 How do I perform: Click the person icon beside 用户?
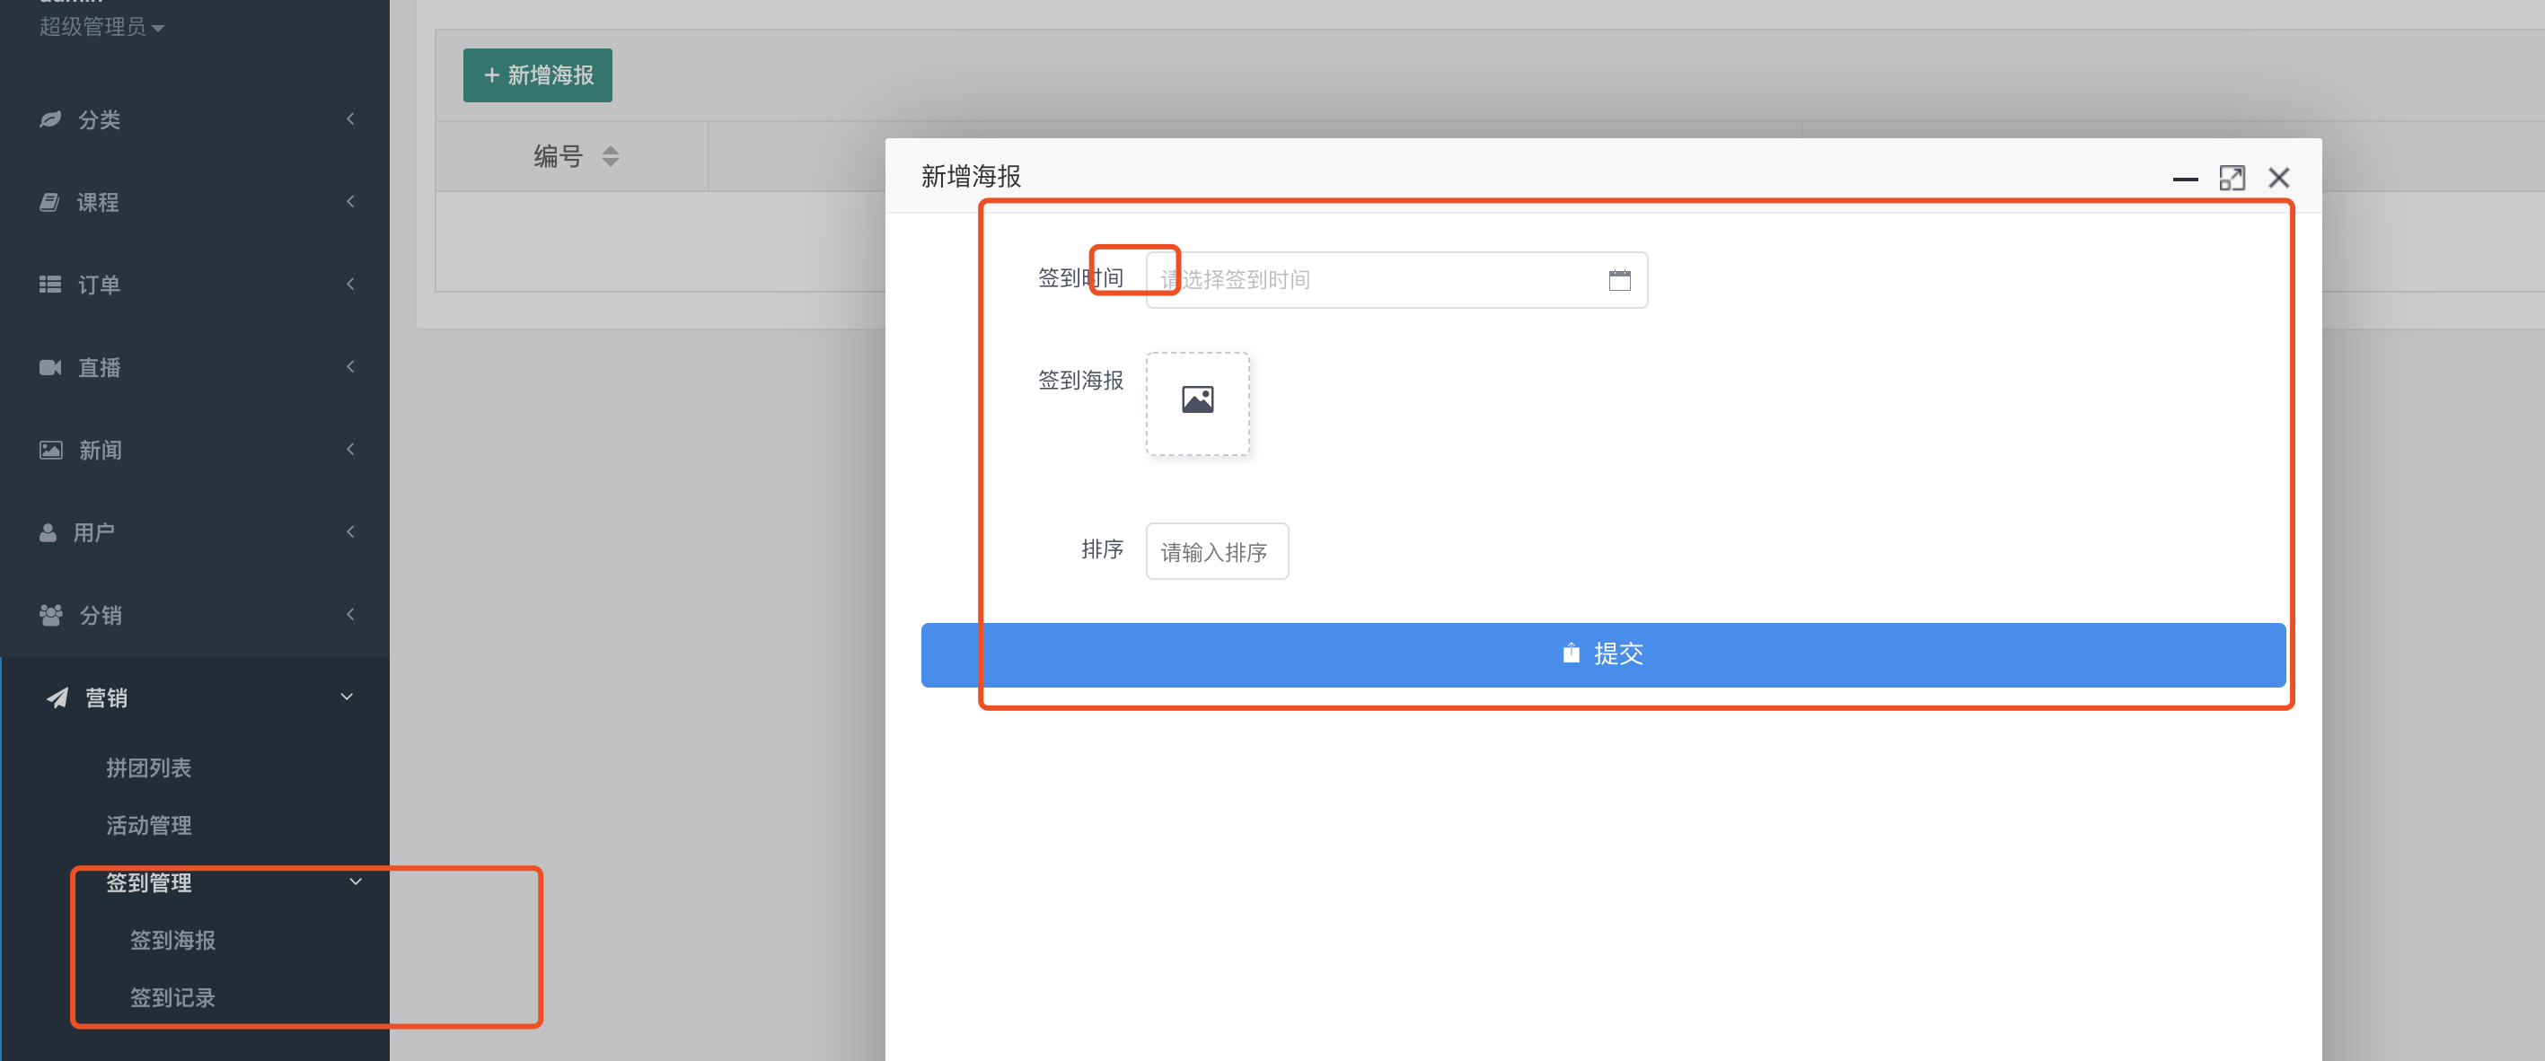coord(48,532)
